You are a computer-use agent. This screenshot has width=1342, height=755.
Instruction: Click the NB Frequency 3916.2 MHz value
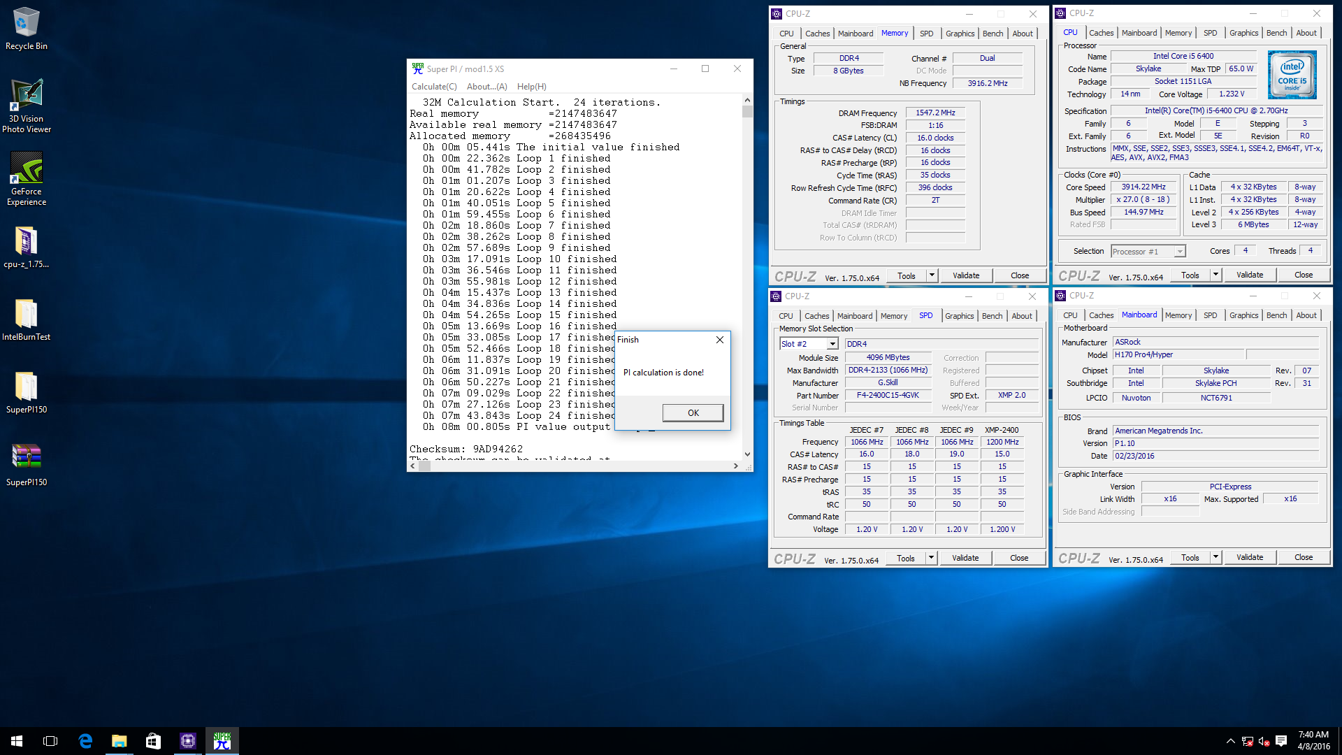point(988,83)
